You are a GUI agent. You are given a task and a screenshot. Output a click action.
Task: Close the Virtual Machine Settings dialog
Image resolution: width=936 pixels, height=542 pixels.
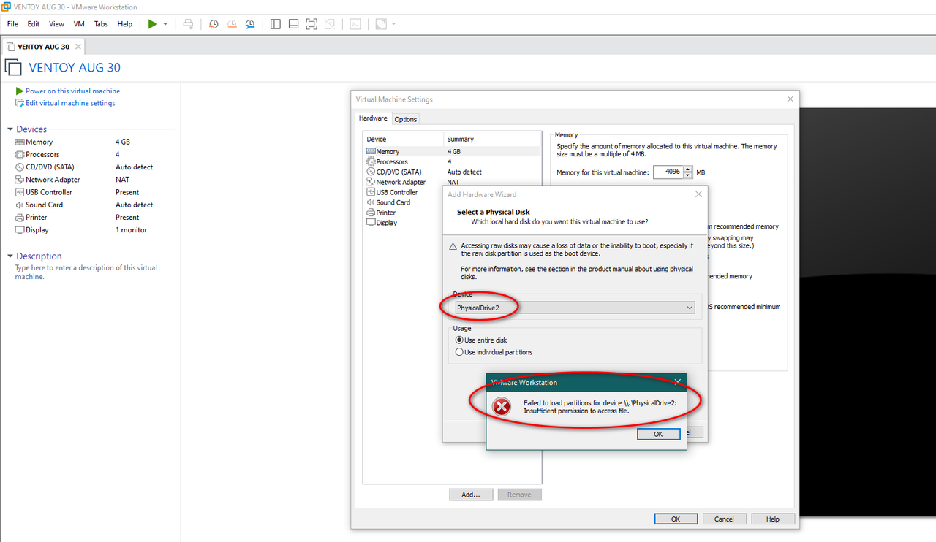[790, 99]
